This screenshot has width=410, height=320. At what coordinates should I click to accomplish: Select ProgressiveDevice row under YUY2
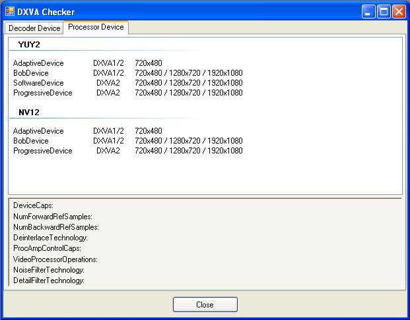(x=128, y=93)
